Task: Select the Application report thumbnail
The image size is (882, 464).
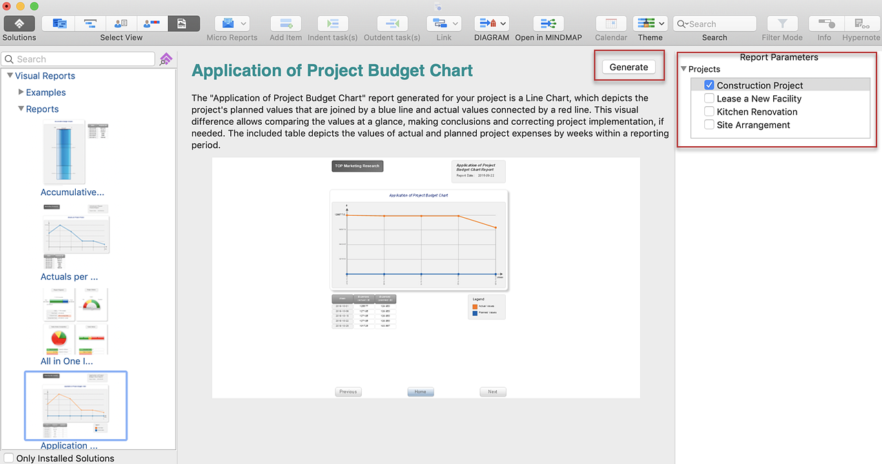Action: pos(76,405)
